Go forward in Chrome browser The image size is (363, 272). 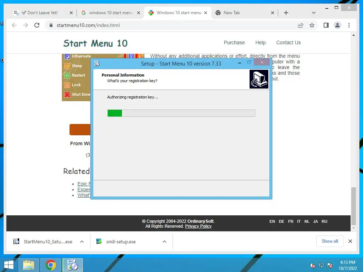pyautogui.click(x=26, y=25)
